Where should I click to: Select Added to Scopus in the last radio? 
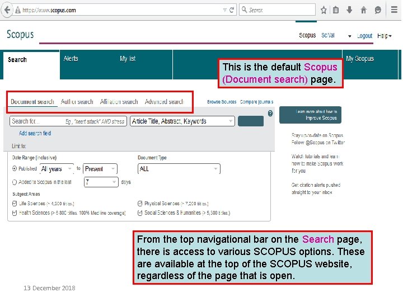coord(15,182)
